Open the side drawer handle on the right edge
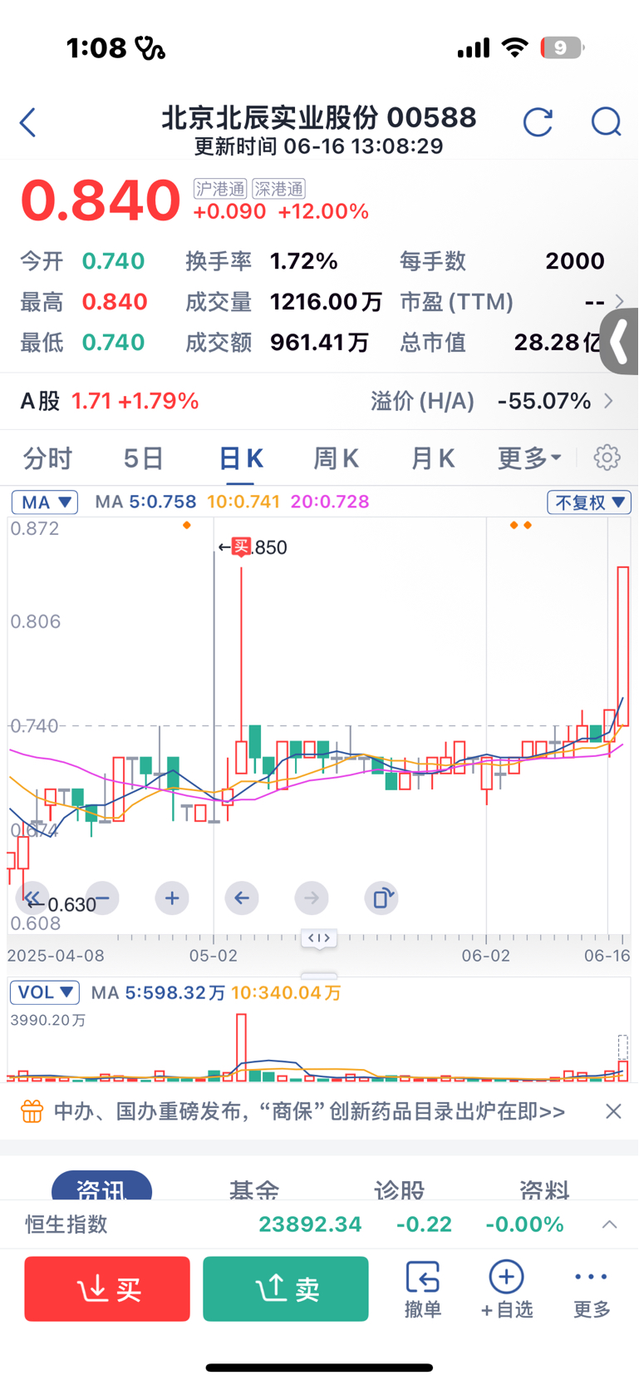 620,341
